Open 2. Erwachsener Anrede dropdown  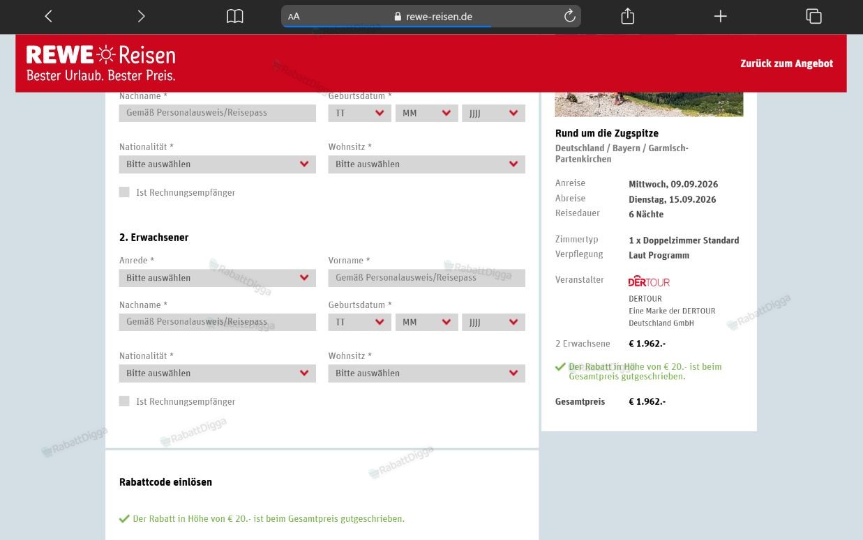218,278
